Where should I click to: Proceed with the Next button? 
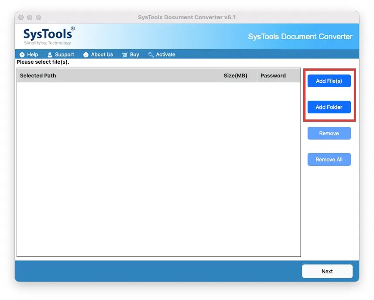327,271
